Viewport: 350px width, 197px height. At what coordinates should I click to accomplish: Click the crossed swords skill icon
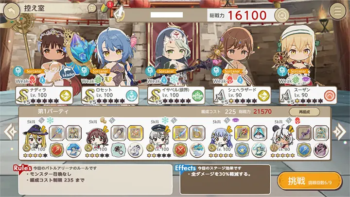[x=180, y=150]
